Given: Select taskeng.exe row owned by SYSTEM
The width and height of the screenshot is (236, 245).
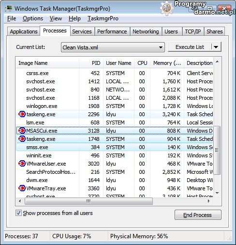Looking at the screenshot, I should (115, 139).
